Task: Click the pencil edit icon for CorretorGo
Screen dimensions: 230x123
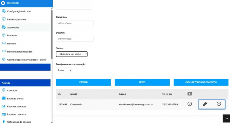Action: pos(205,104)
